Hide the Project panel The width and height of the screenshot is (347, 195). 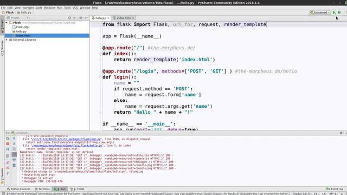click(x=87, y=18)
